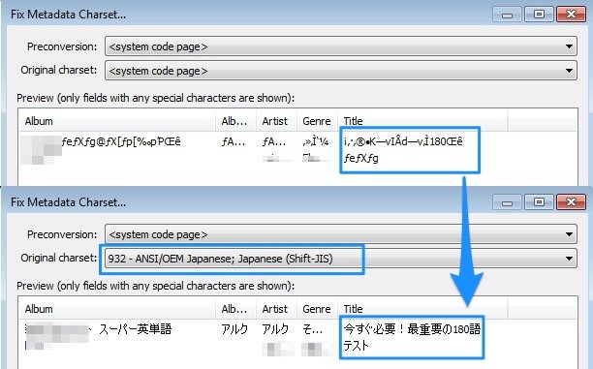Maximize the upper Fix Metadata Charset window
Screen dimensions: 593x369
539,15
